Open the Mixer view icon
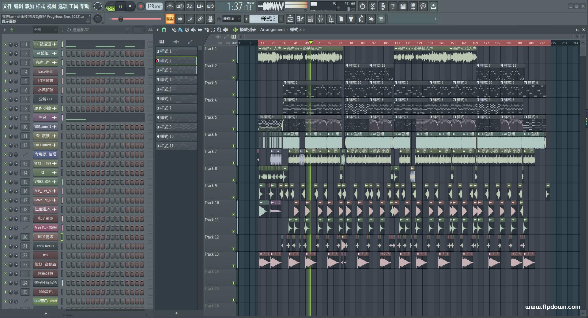 [x=321, y=19]
